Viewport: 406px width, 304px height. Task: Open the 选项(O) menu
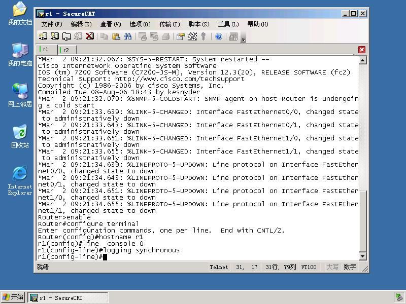point(140,24)
